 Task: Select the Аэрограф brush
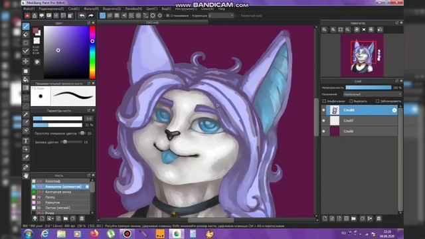tap(60, 181)
